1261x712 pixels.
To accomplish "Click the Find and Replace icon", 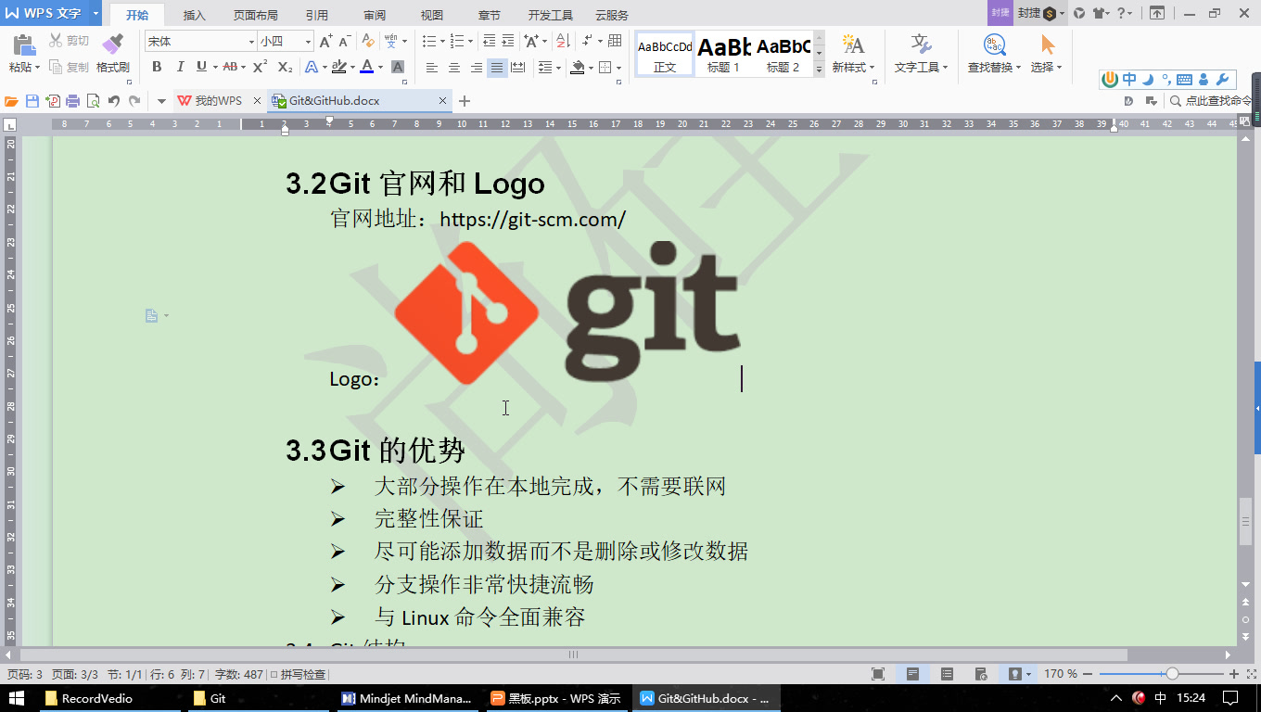I will 994,44.
